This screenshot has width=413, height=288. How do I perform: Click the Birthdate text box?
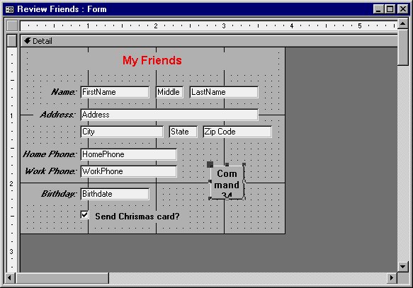[x=115, y=194]
